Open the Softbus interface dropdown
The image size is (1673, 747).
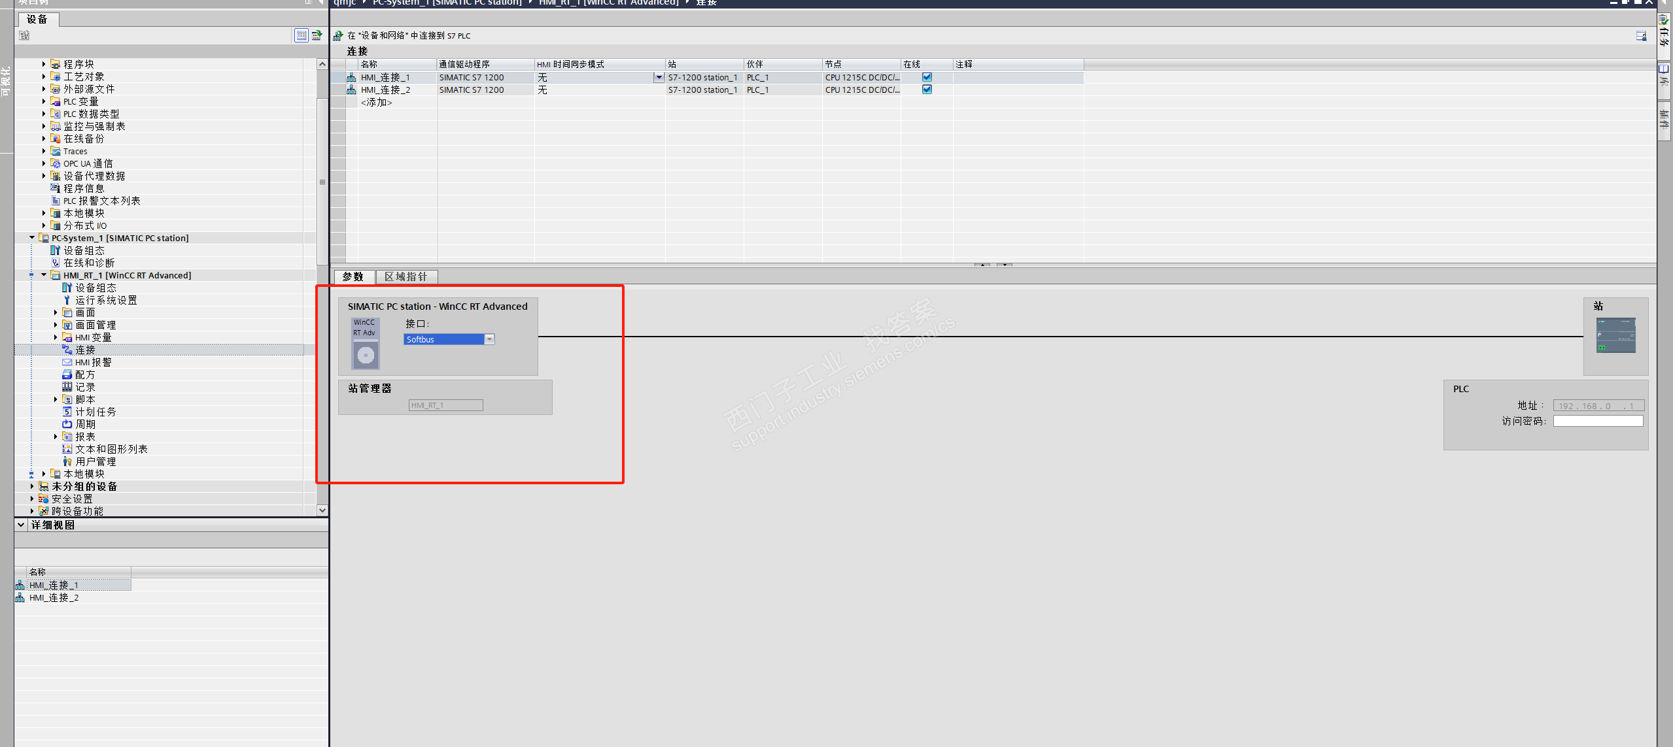pyautogui.click(x=489, y=339)
